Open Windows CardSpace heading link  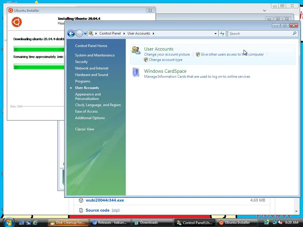coord(165,71)
